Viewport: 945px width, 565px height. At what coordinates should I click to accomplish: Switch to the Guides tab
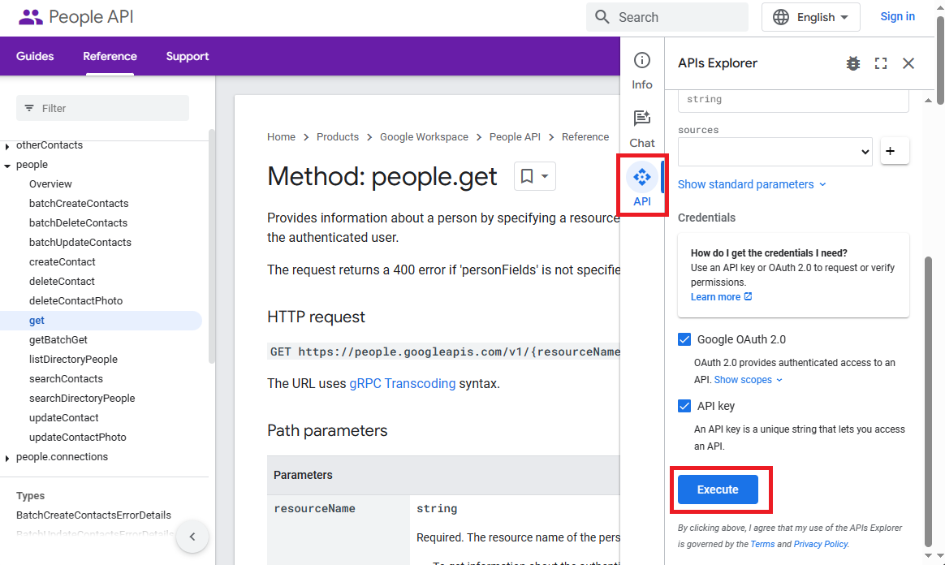tap(35, 56)
